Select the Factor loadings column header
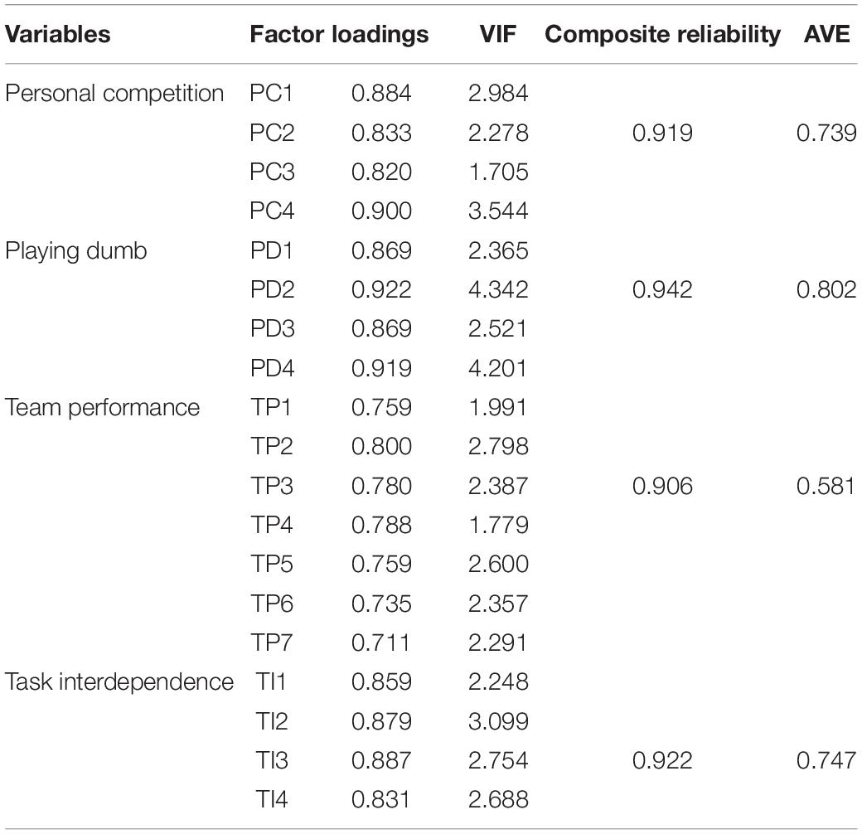This screenshot has height=834, width=862. (339, 34)
